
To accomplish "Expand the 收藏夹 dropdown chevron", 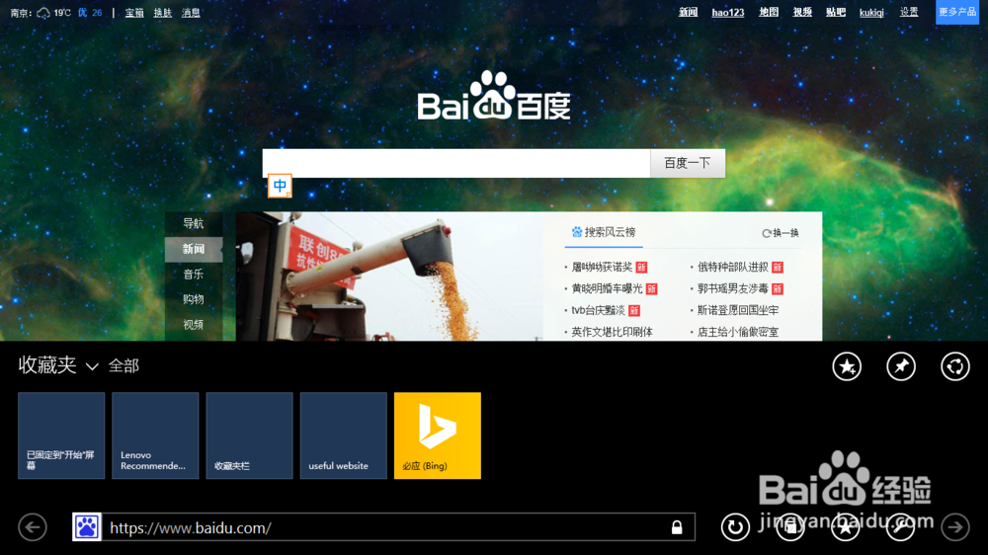I will [x=92, y=366].
